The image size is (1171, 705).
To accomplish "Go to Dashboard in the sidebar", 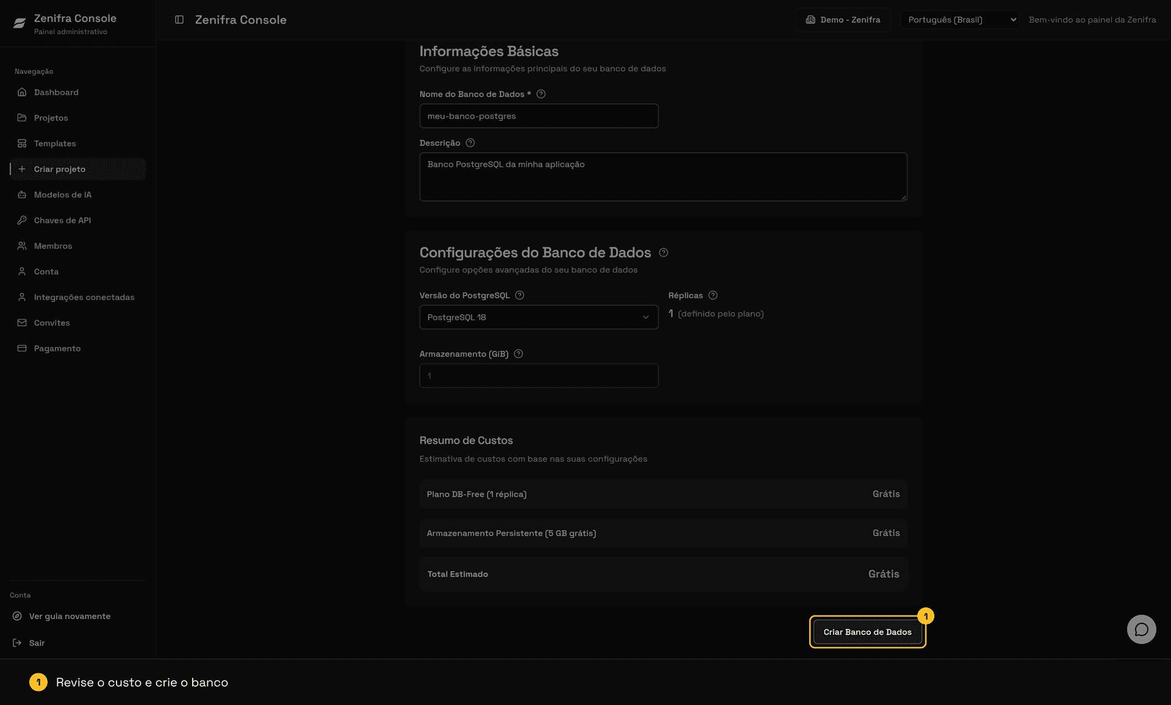I will 78,92.
